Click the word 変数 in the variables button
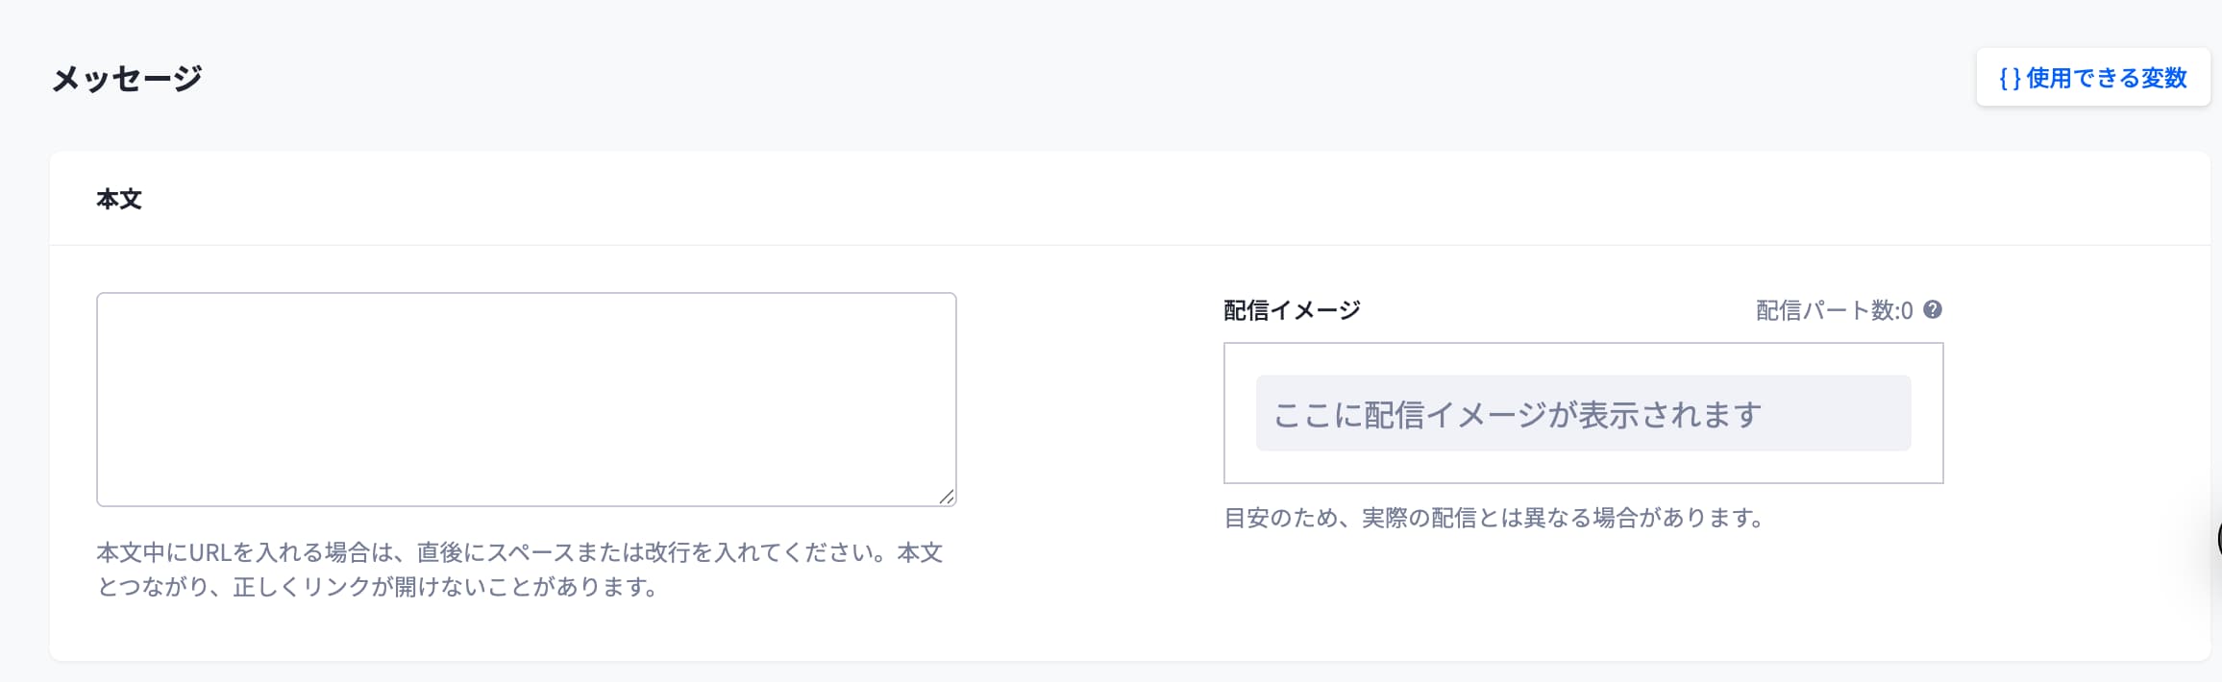Screen dimensions: 2222x682 coord(2164,78)
